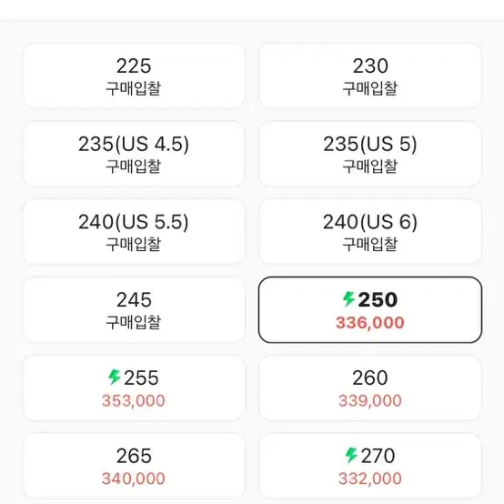Pick size 240 (US 5.5)
Viewport: 504px width, 504px height.
tap(134, 232)
